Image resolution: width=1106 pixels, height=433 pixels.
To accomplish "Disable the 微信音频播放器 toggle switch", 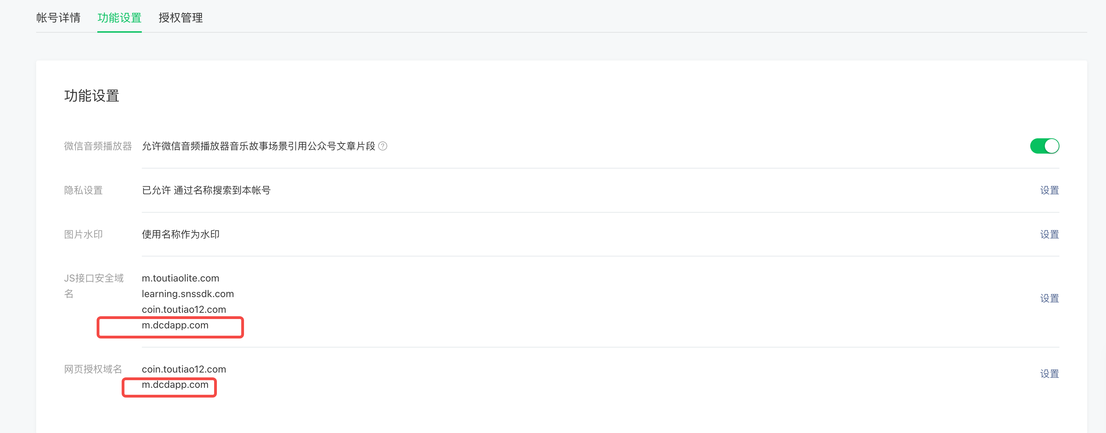I will coord(1044,146).
